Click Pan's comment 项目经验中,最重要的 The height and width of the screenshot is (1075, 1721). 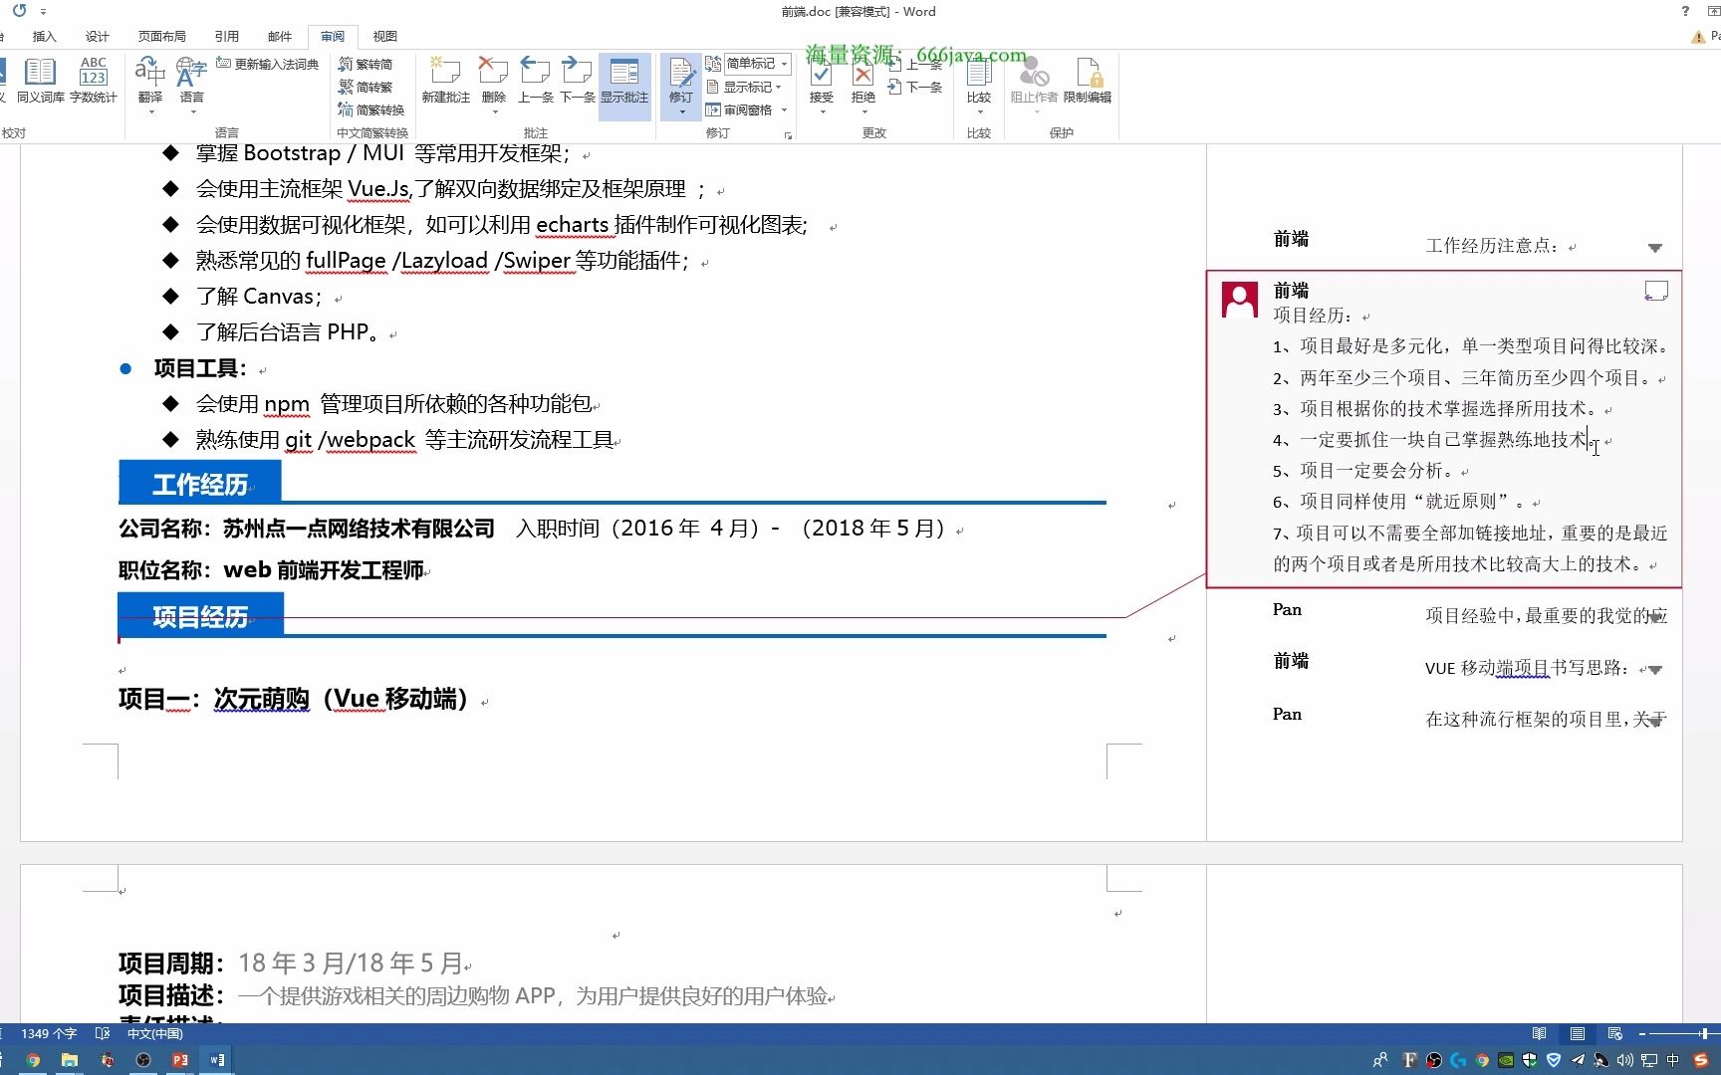(x=1546, y=616)
